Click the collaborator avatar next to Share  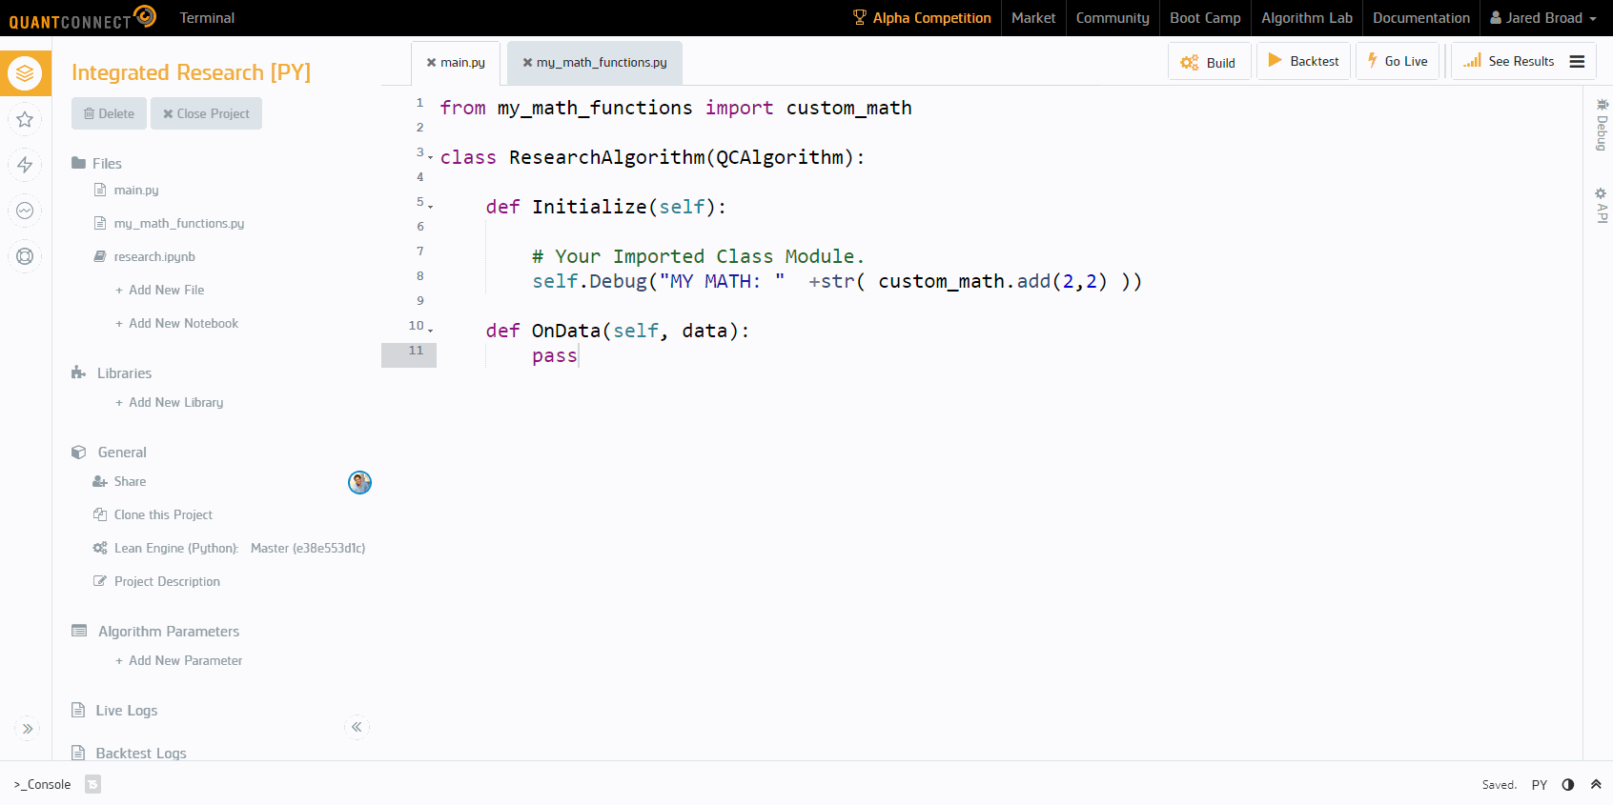tap(359, 483)
